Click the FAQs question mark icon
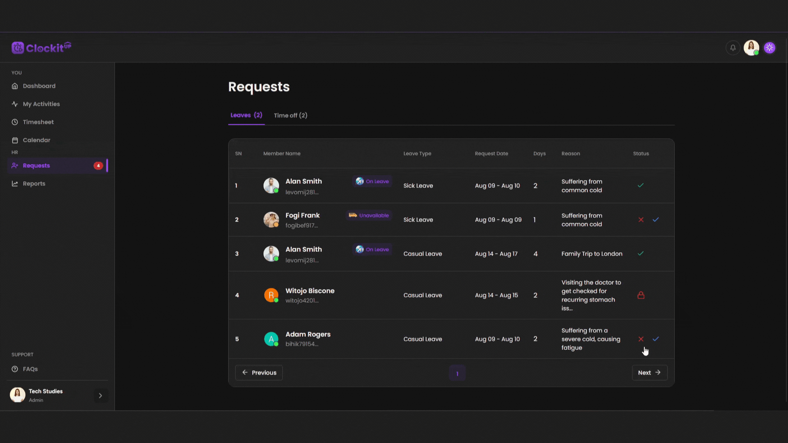The image size is (788, 443). pyautogui.click(x=15, y=369)
